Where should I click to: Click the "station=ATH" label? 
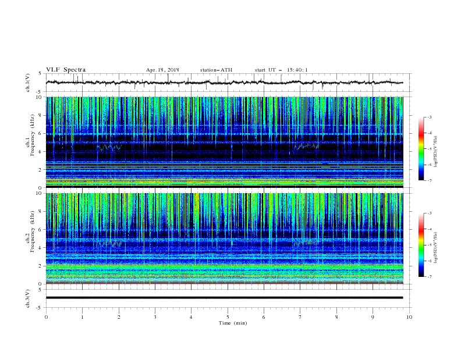click(x=216, y=70)
